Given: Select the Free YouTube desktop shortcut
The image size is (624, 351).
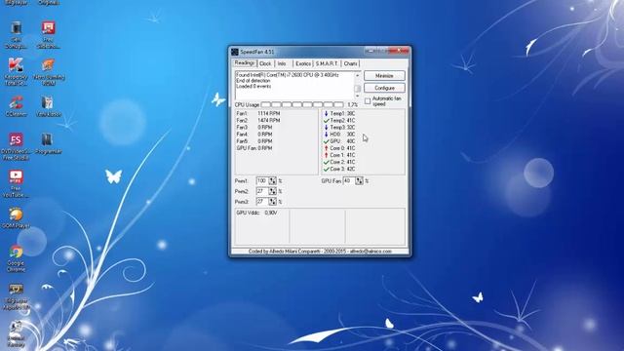Looking at the screenshot, I should coord(16,184).
